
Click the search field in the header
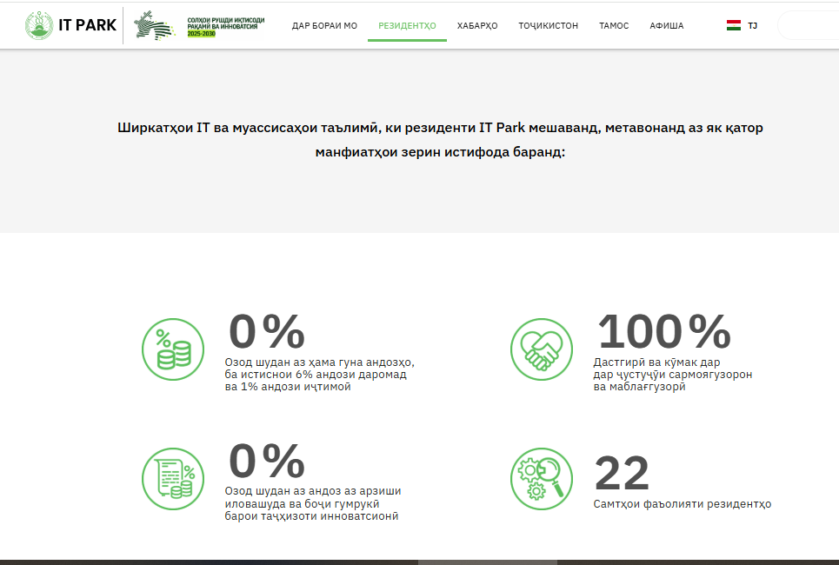tap(809, 26)
